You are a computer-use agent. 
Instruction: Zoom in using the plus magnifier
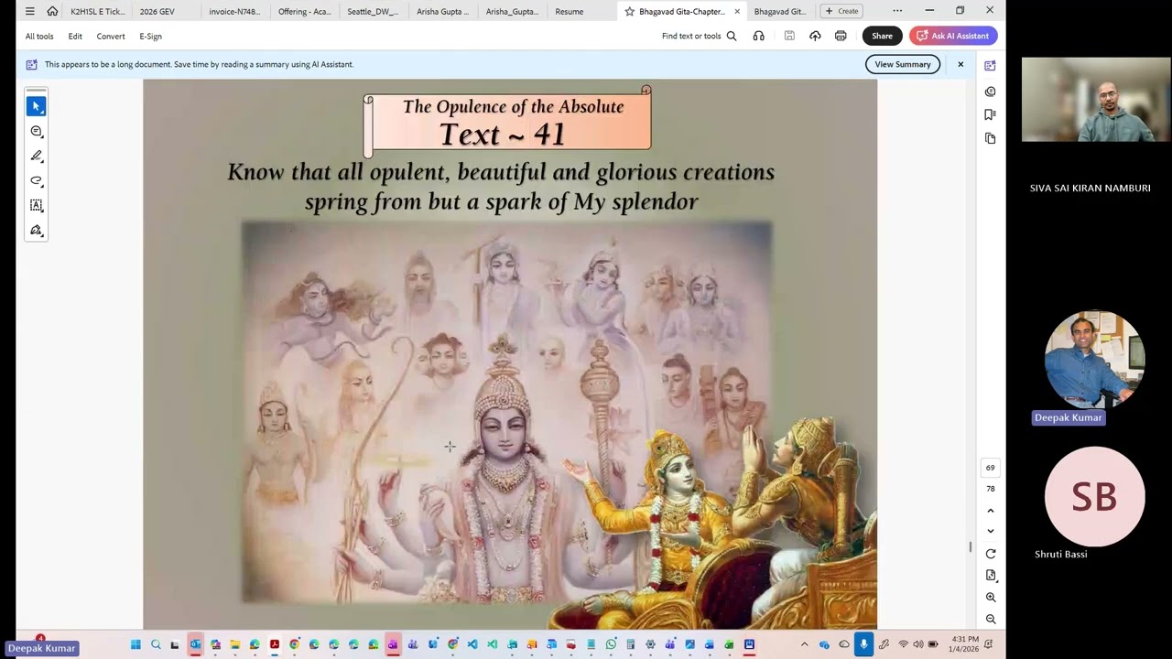[990, 597]
